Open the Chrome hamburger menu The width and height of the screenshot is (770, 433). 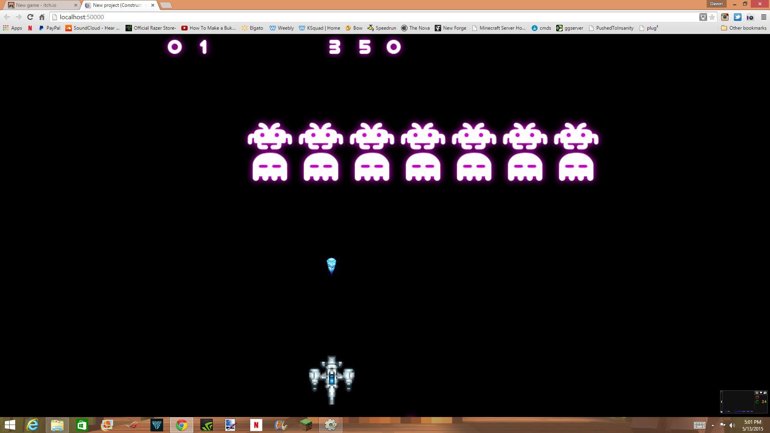(763, 17)
